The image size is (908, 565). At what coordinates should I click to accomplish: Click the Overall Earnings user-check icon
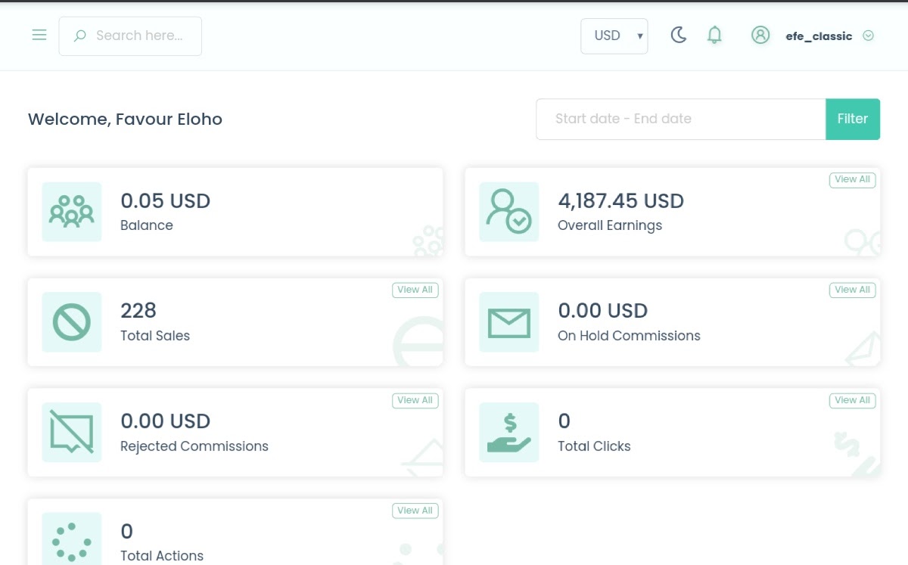coord(508,212)
